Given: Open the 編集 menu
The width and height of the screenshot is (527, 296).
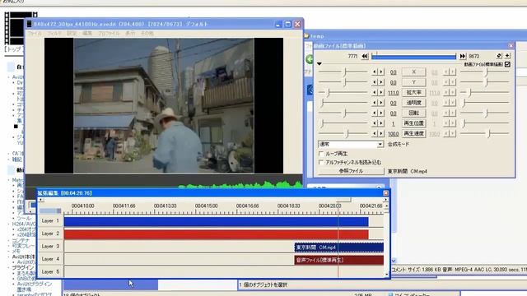Looking at the screenshot, I should click(87, 34).
